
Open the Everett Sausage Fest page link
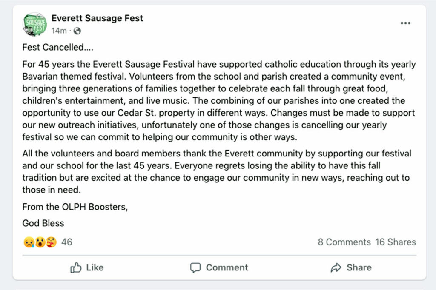pos(97,18)
